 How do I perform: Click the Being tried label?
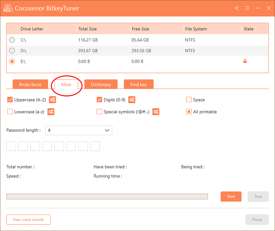(x=193, y=167)
